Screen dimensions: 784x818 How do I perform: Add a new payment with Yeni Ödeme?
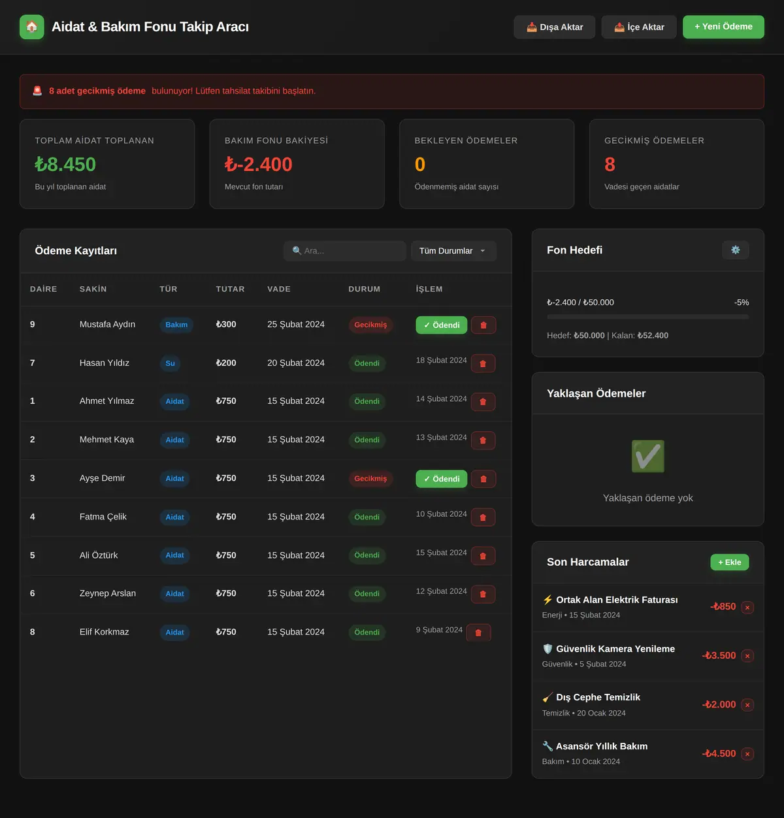coord(723,27)
